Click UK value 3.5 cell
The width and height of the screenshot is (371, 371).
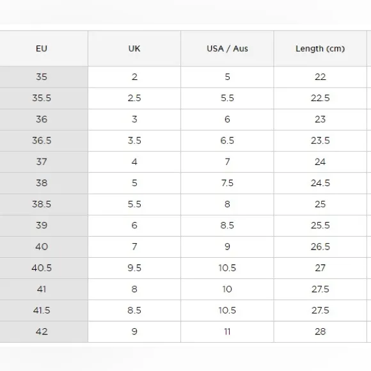click(134, 141)
